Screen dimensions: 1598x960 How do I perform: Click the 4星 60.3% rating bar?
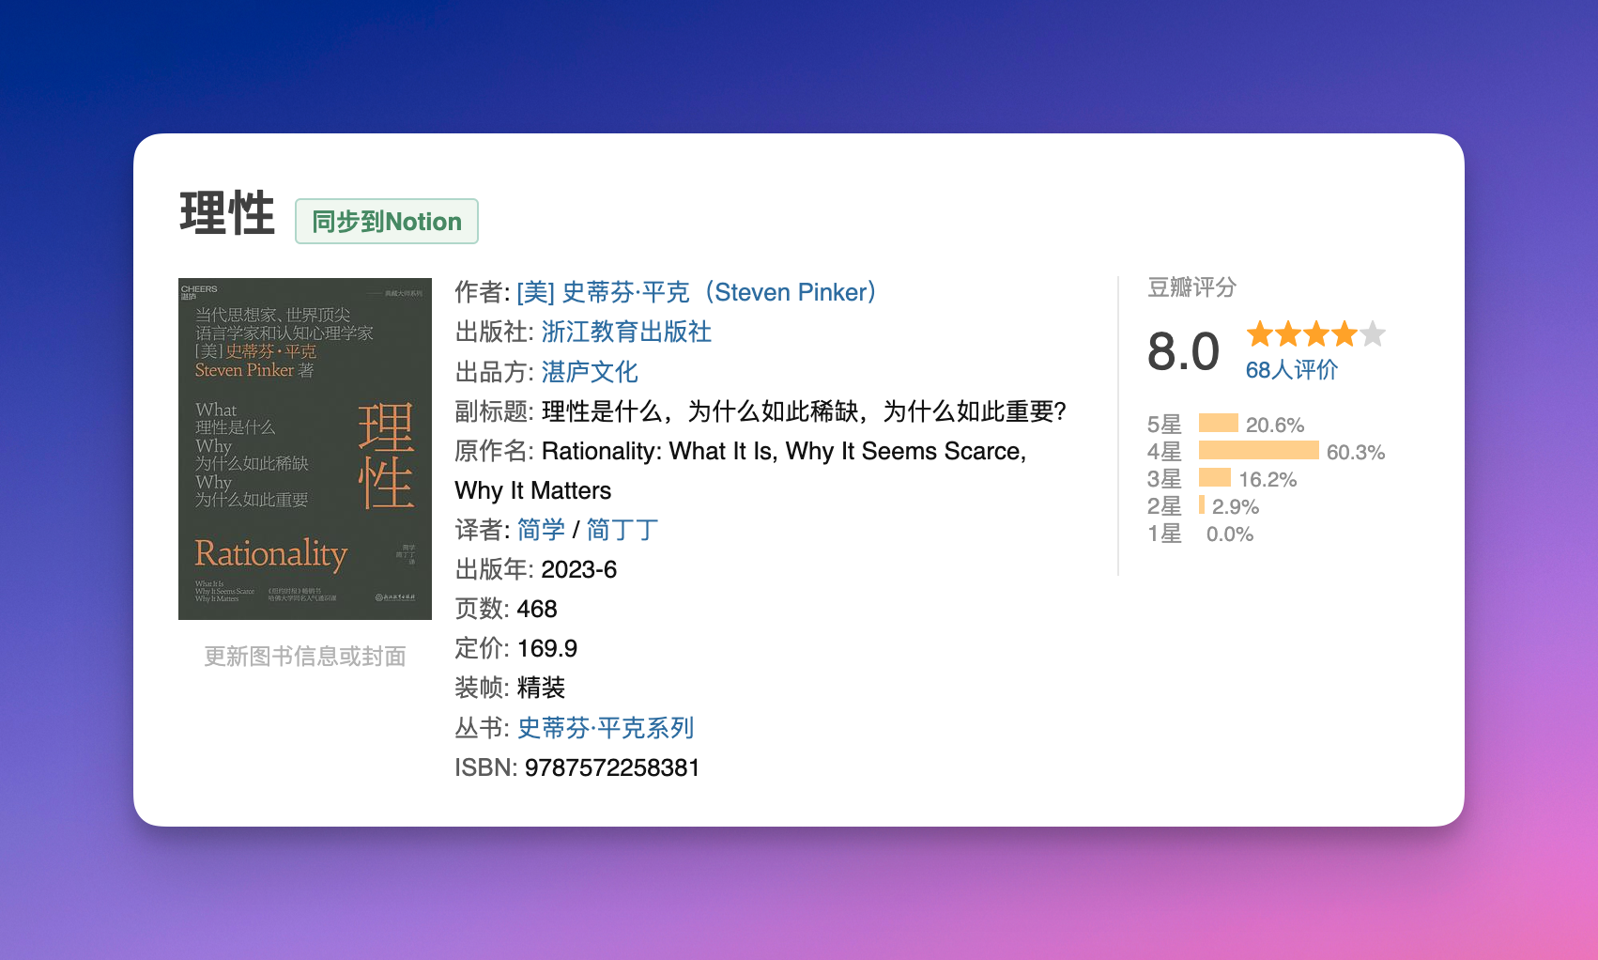[x=1258, y=451]
